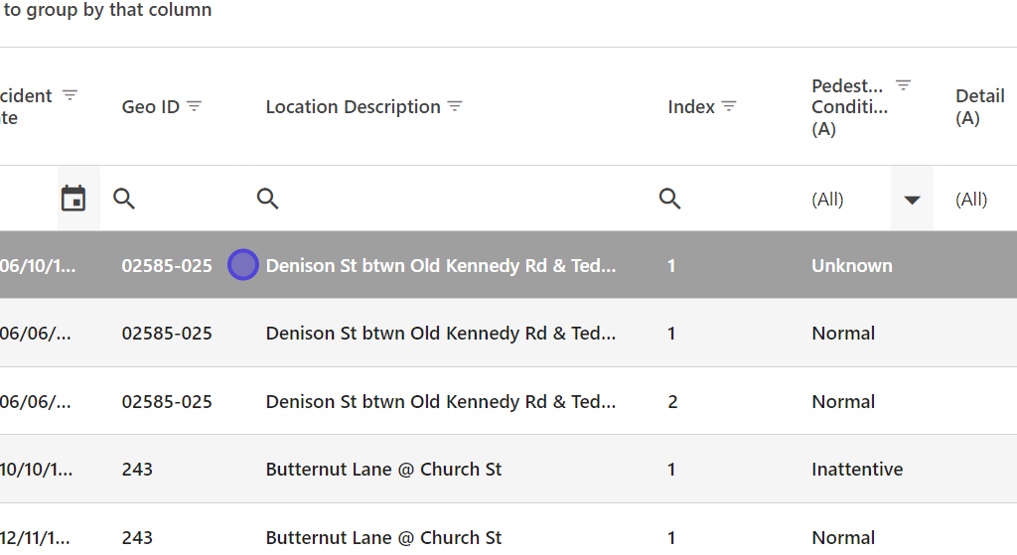
Task: Click Location Description column filter icon
Action: click(455, 106)
